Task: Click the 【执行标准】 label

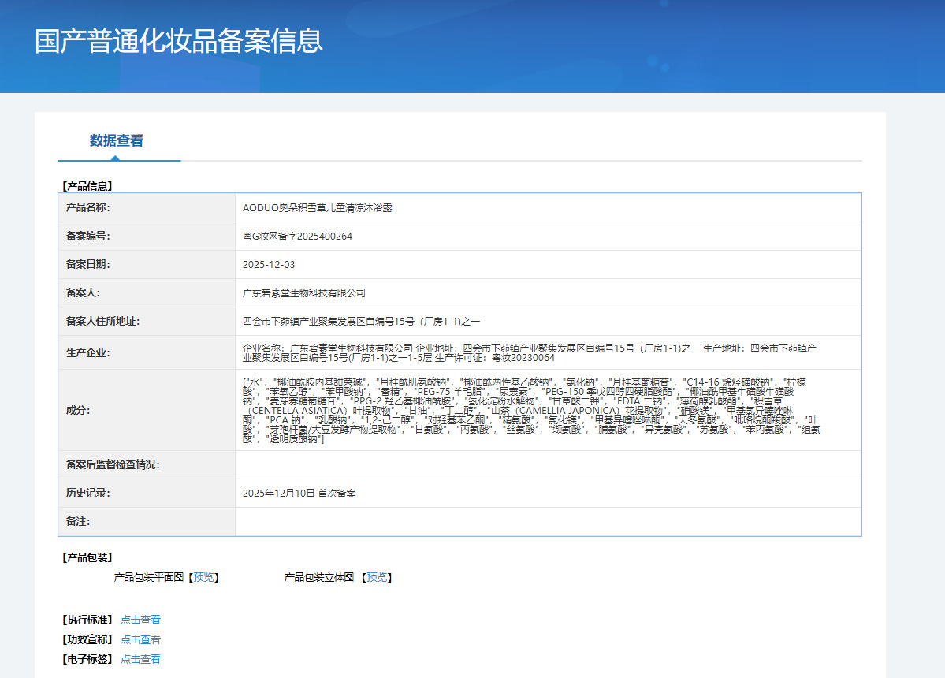Action: pos(87,620)
